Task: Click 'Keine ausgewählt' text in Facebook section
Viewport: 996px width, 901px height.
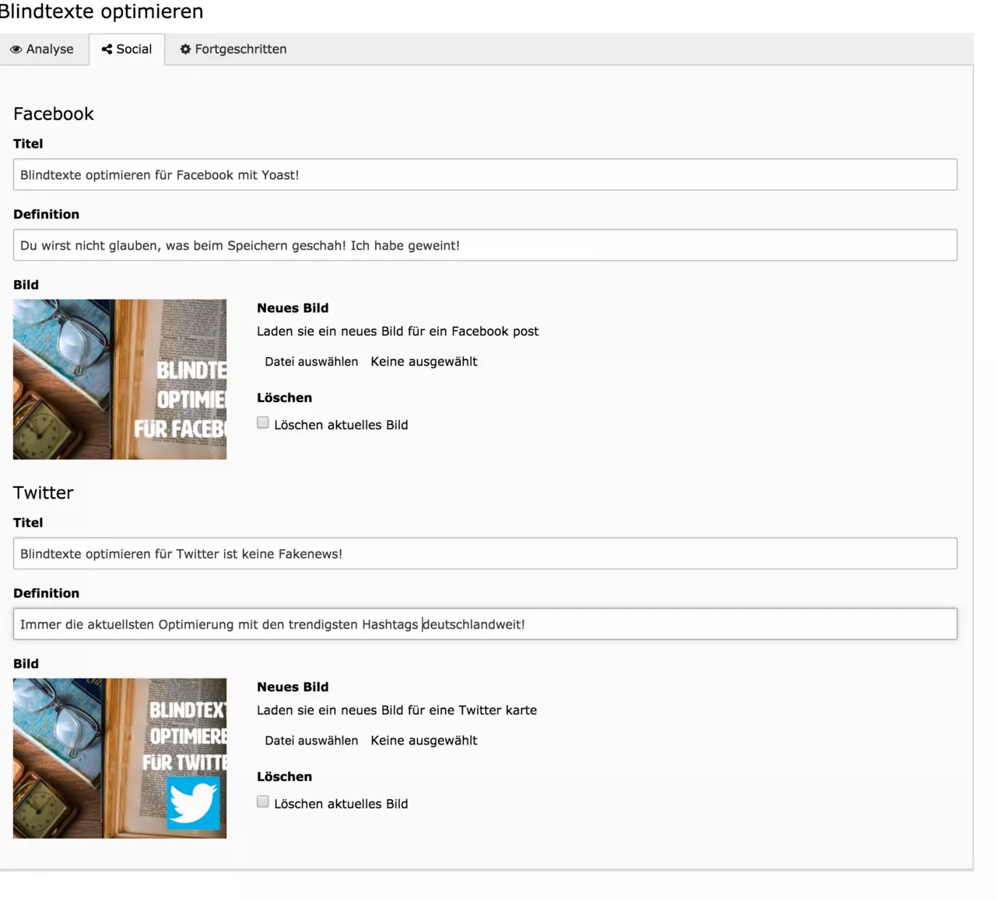Action: coord(424,361)
